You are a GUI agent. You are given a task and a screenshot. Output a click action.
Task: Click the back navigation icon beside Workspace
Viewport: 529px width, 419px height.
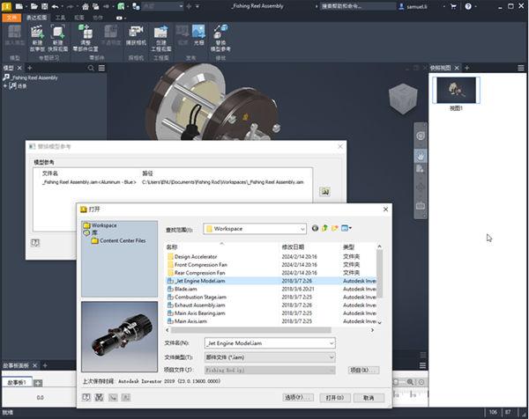pyautogui.click(x=315, y=228)
